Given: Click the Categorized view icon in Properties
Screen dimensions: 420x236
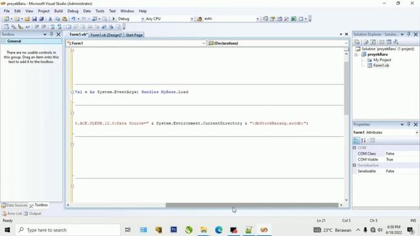Looking at the screenshot, I should click(x=356, y=140).
